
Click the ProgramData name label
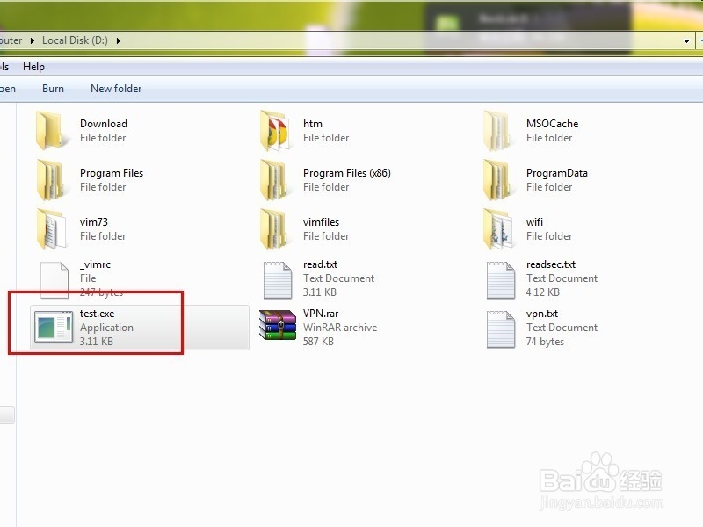click(557, 173)
